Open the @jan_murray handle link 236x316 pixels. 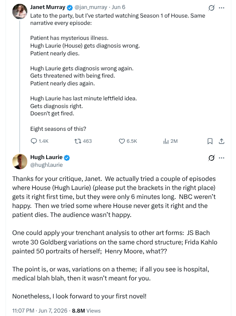[91, 7]
